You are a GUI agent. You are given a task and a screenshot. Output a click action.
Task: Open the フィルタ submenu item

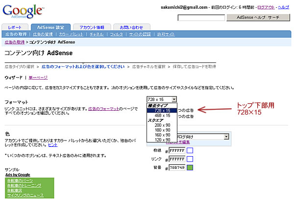tap(117, 35)
